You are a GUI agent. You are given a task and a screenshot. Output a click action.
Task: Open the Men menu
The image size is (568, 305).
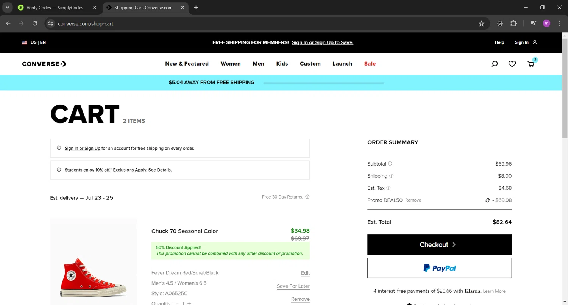[x=258, y=64]
